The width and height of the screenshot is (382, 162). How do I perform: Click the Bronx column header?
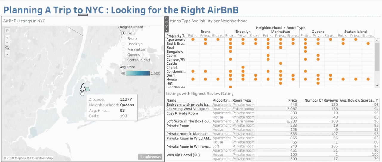click(205, 32)
